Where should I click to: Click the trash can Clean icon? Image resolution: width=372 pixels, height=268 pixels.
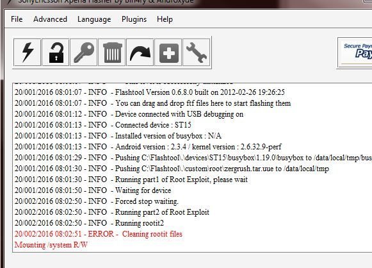112,53
